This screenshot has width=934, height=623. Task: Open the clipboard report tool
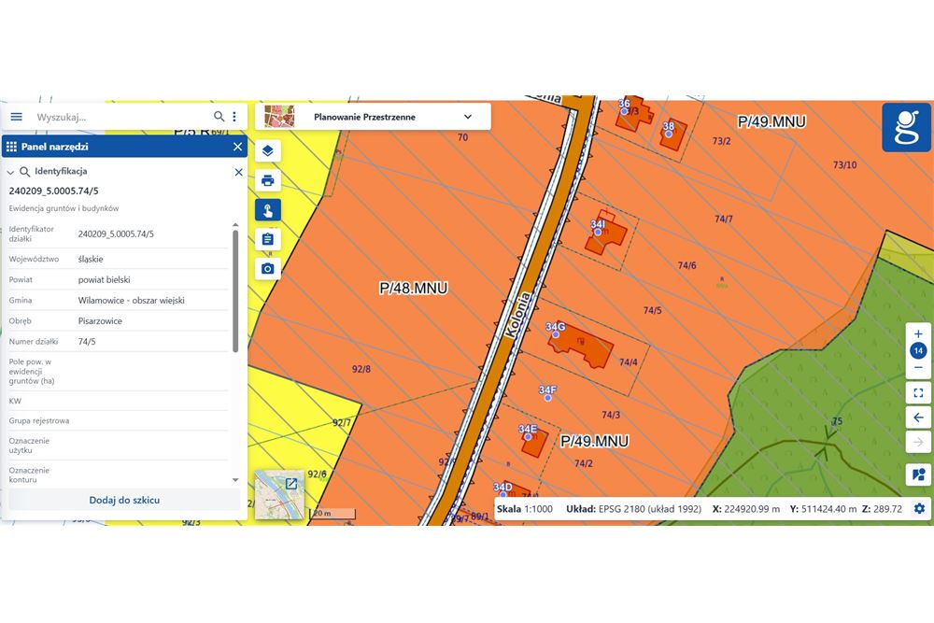click(268, 239)
